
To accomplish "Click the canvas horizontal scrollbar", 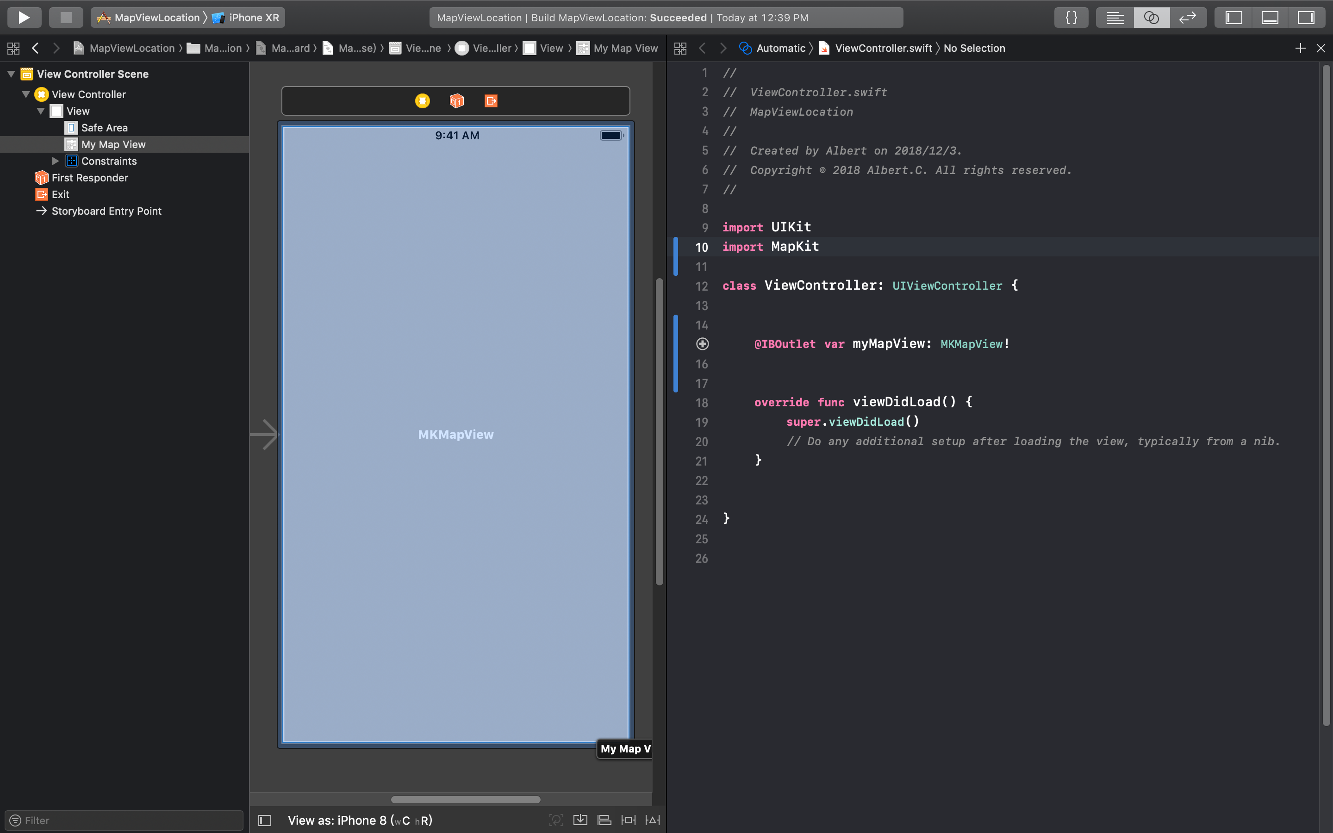I will coord(466,799).
